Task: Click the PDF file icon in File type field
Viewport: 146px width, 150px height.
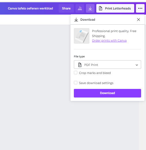Action: [80, 65]
